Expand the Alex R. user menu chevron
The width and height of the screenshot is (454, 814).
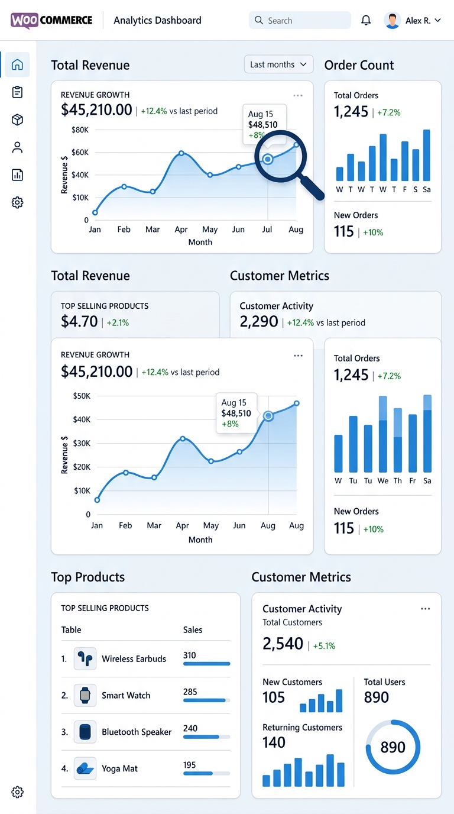[x=438, y=20]
